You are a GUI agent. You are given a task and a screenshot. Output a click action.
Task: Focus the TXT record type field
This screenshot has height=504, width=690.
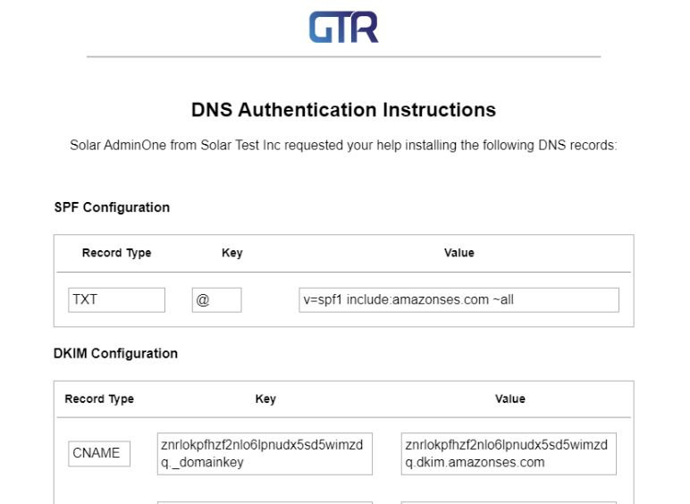tap(116, 300)
